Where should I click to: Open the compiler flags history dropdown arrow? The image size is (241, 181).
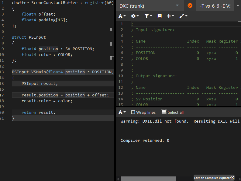point(238,6)
